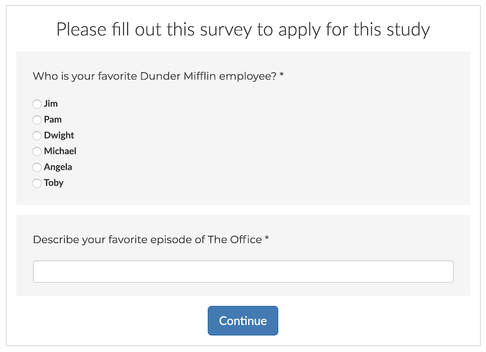This screenshot has height=352, width=486.
Task: Select Pam as your favorite employee
Action: pos(37,119)
